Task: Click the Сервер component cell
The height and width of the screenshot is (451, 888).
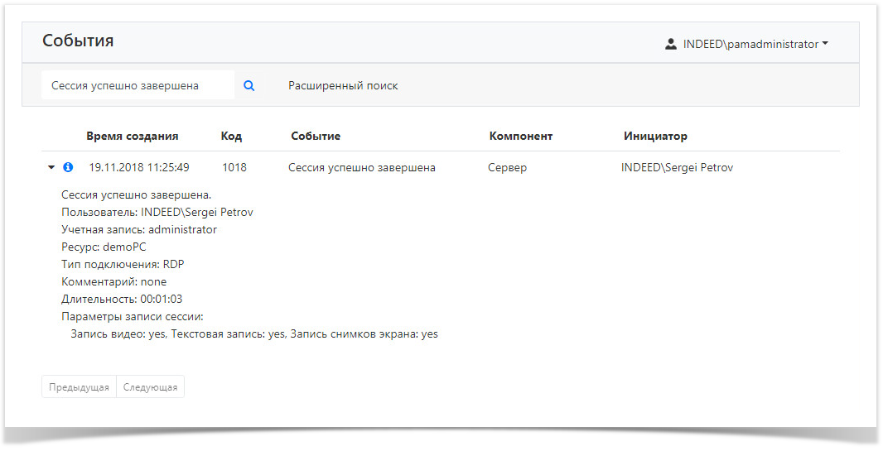Action: point(507,167)
